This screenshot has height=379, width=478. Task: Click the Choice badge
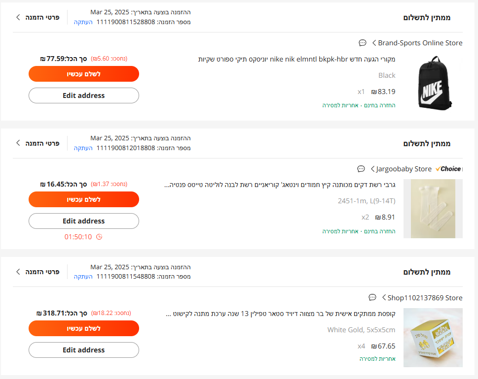point(448,169)
